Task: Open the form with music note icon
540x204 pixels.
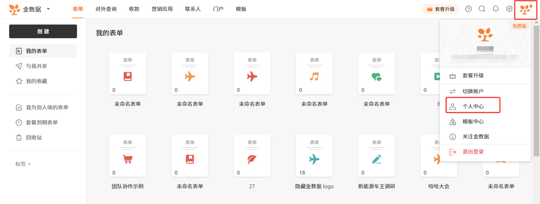Action: click(x=314, y=74)
